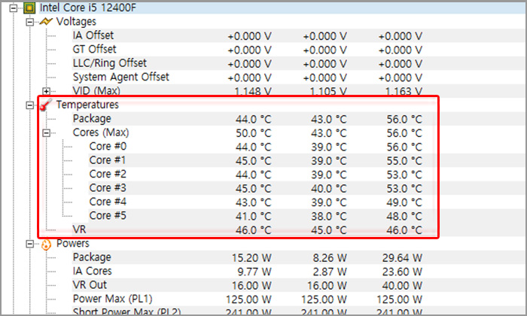
Task: Click the Powers flame icon
Action: coord(46,244)
